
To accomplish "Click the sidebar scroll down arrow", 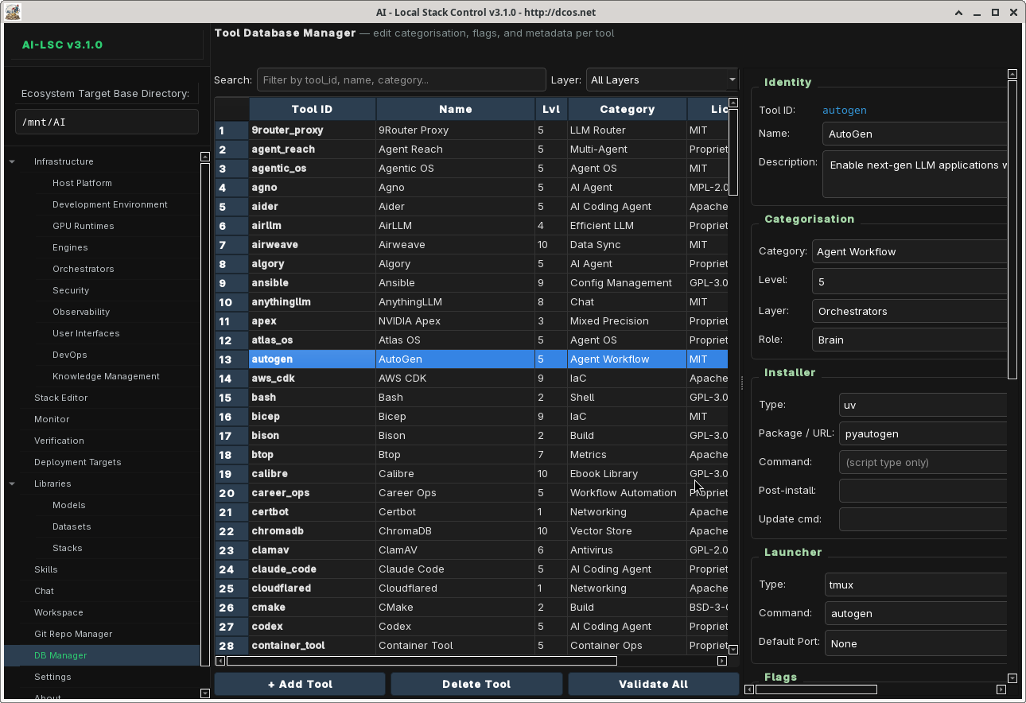I will point(205,693).
